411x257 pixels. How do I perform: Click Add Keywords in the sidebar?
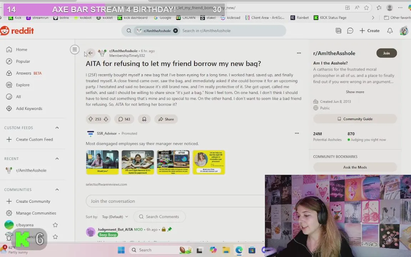pos(29,109)
